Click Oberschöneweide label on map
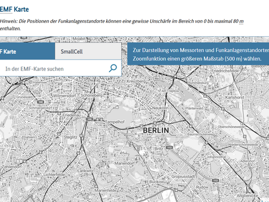Screen dimensions: 269x202 (x=231, y=127)
